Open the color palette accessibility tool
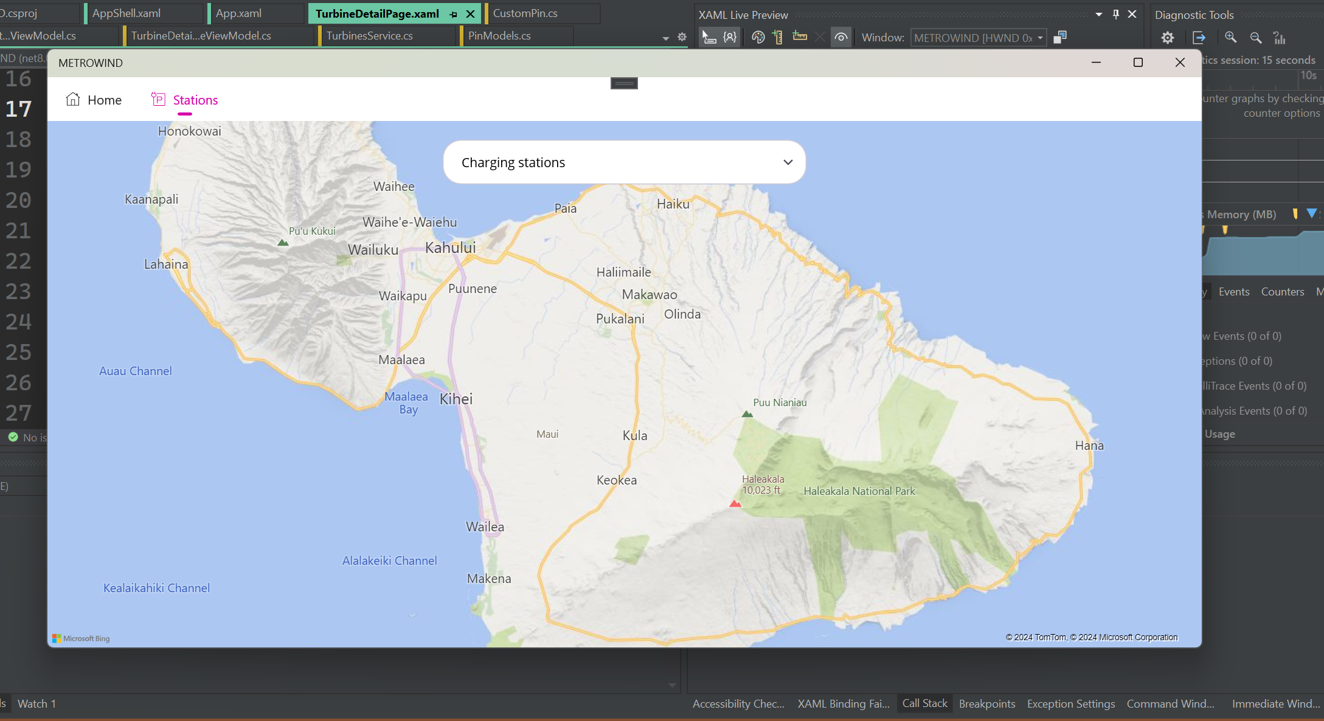The height and width of the screenshot is (721, 1324). 758,38
